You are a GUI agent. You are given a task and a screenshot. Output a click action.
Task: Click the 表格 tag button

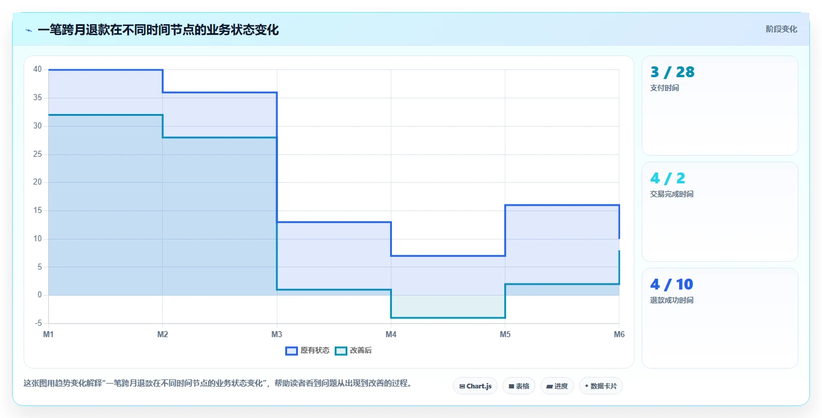click(x=519, y=386)
